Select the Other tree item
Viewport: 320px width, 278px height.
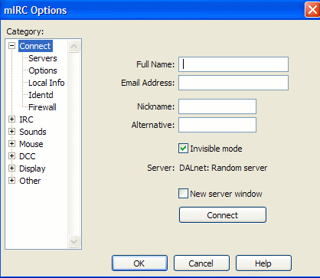tap(30, 181)
